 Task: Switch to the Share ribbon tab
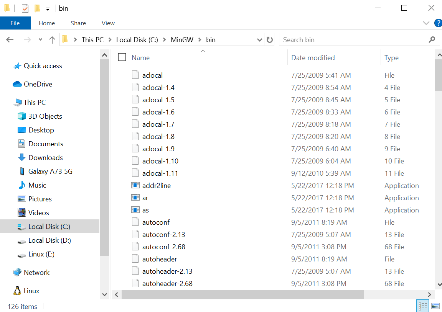78,23
